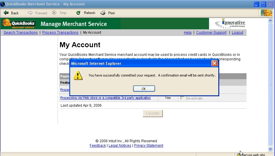Click the Logout link
The width and height of the screenshot is (275, 156).
click(238, 33)
